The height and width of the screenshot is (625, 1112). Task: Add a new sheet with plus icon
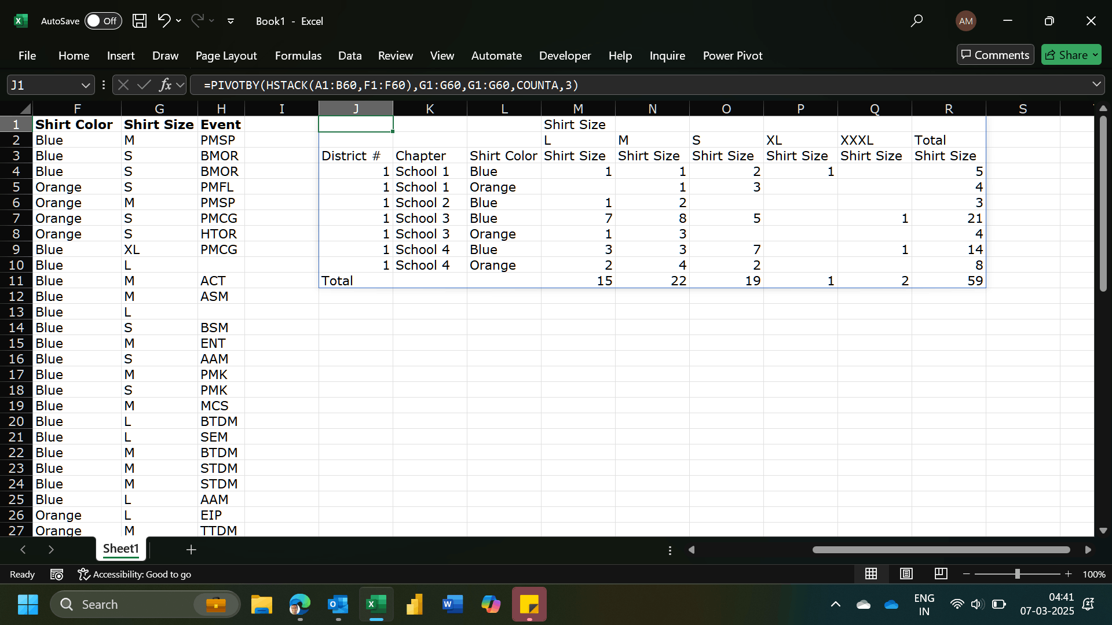[191, 549]
